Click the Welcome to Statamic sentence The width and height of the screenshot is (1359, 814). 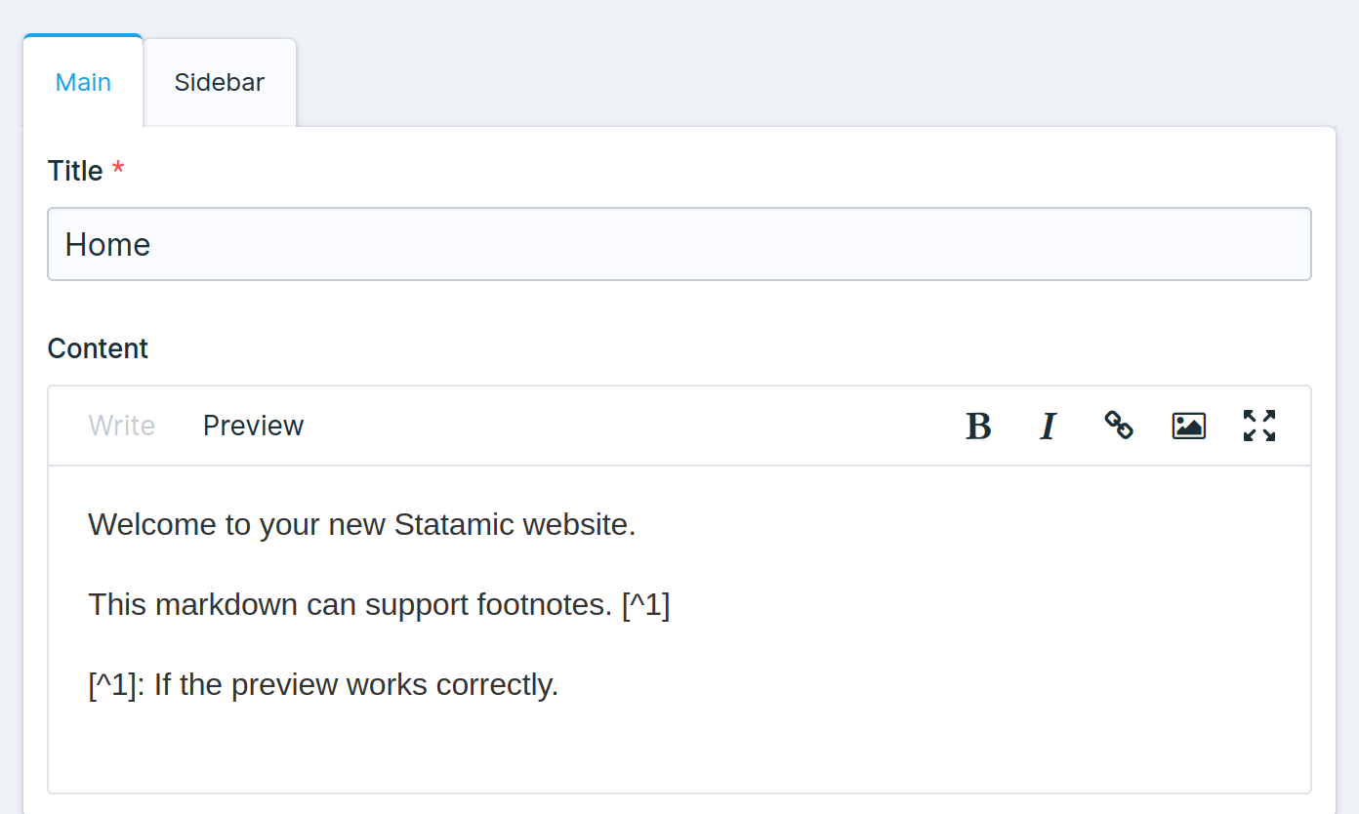click(x=361, y=524)
